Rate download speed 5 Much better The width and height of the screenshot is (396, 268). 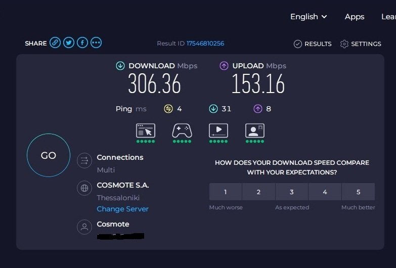tap(358, 192)
